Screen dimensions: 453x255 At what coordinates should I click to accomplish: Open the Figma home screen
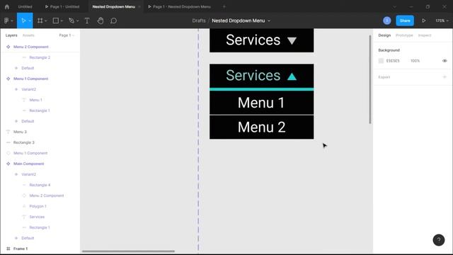pyautogui.click(x=7, y=6)
